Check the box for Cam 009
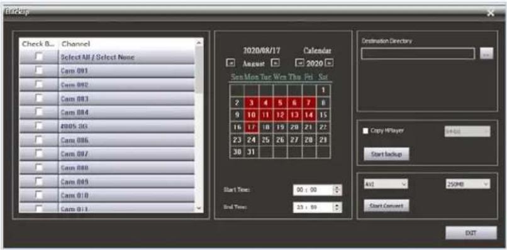The width and height of the screenshot is (507, 250). 39,182
